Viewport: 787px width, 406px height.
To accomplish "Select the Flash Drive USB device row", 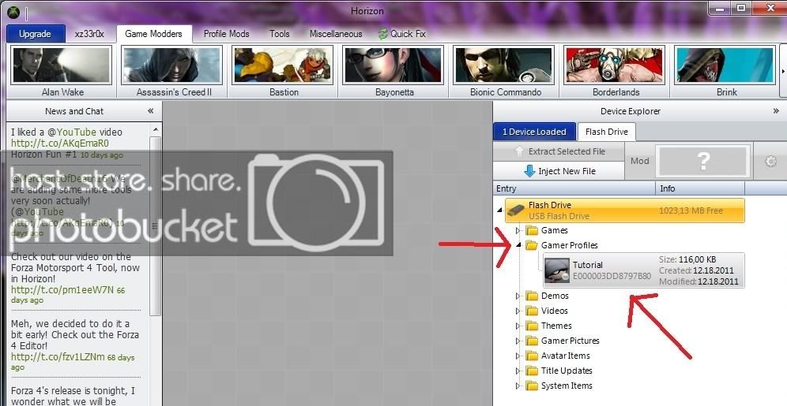I will point(625,210).
